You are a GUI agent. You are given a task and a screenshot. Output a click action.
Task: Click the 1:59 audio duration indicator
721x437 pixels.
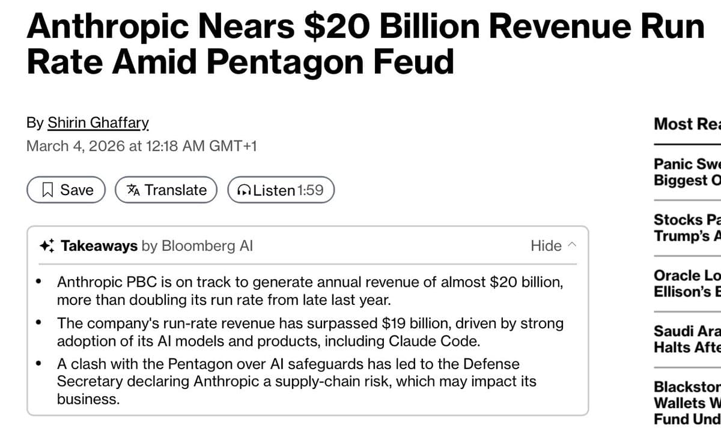point(311,190)
